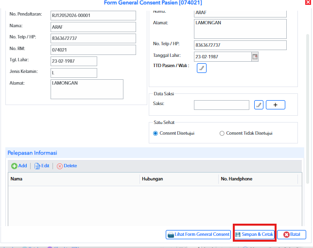This screenshot has width=313, height=248.
Task: Edit the selected Pelepasan Informasi entry
Action: (42, 166)
